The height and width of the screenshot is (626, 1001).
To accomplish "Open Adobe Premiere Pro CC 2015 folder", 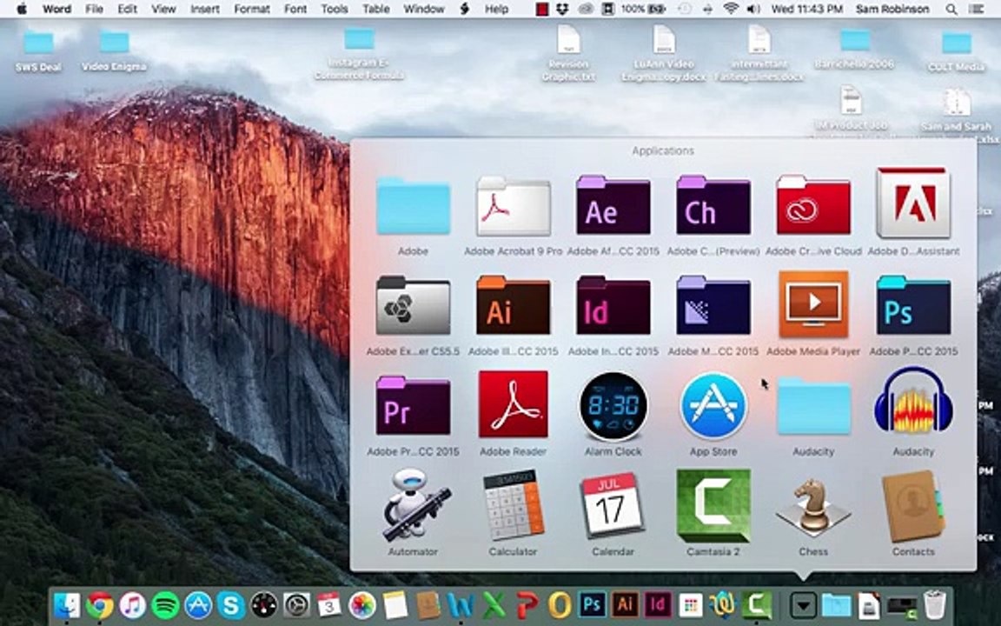I will 413,406.
